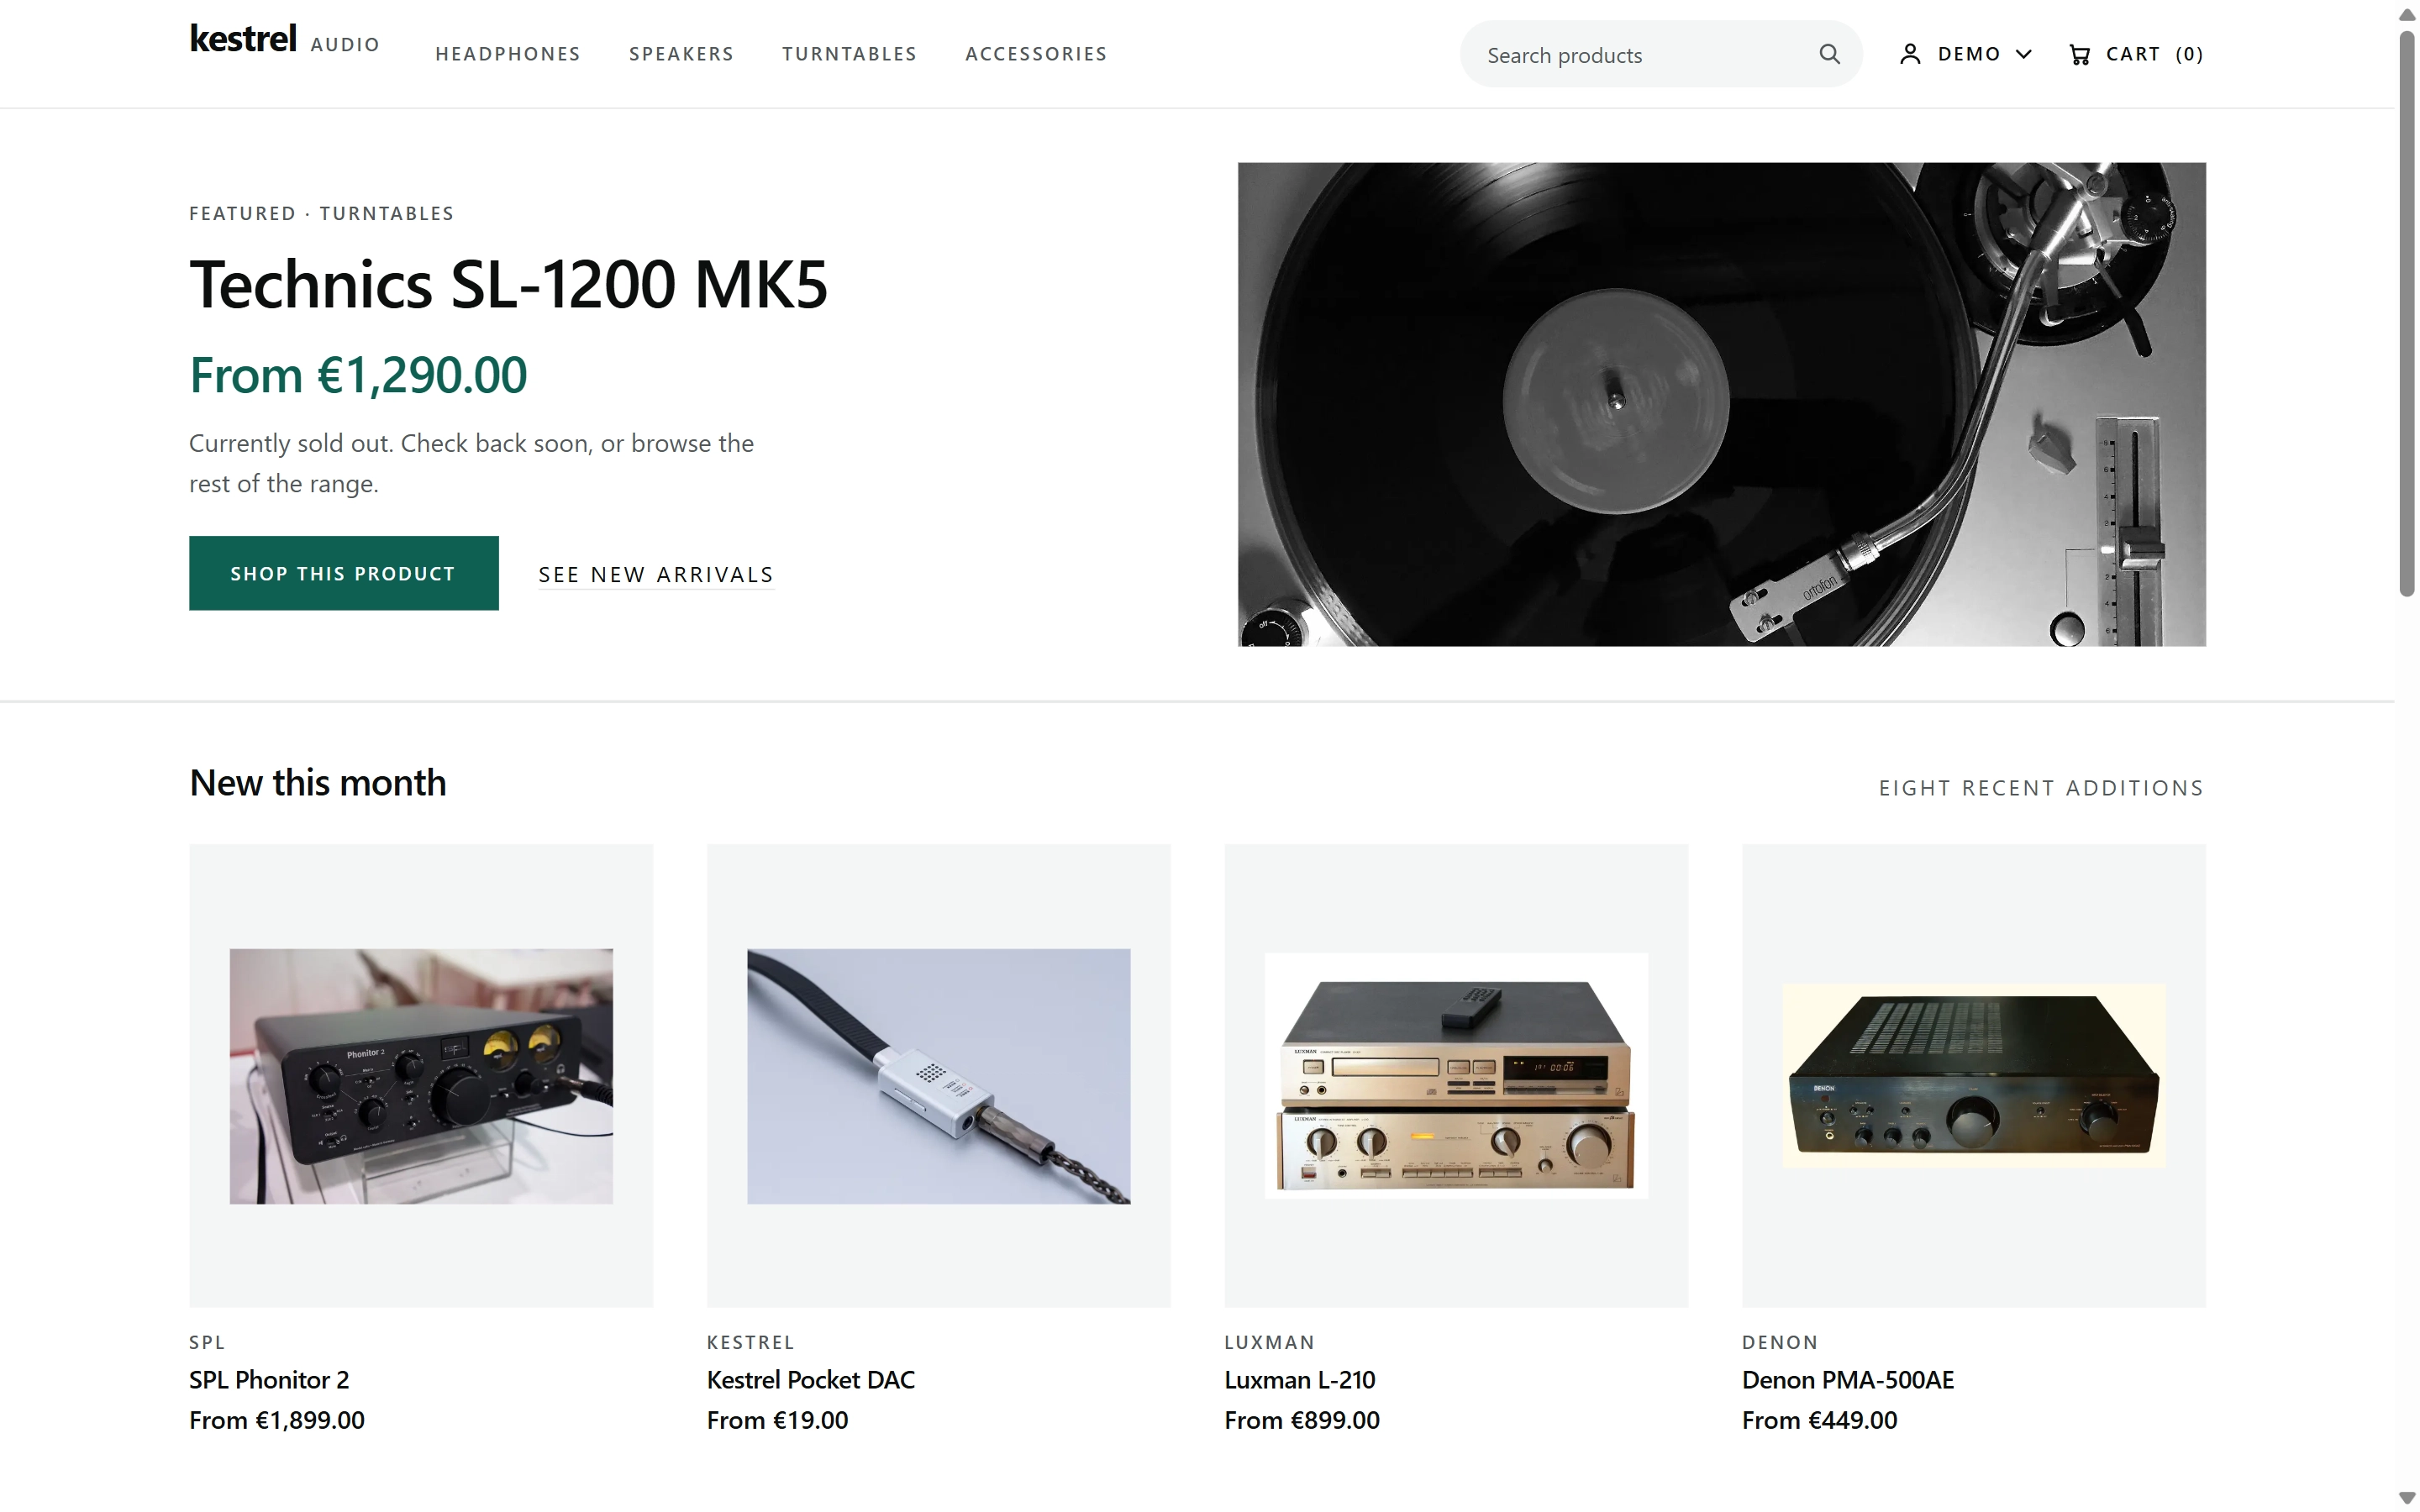This screenshot has width=2420, height=1512.
Task: Follow the See New Arrivals link
Action: click(x=656, y=575)
